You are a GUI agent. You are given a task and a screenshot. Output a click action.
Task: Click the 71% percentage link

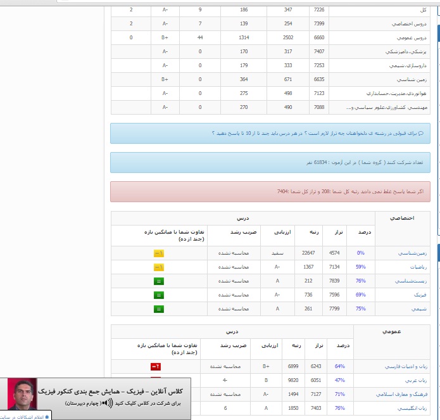click(340, 394)
